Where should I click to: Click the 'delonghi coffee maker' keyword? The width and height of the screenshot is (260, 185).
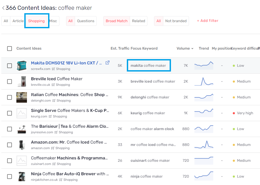click(150, 97)
